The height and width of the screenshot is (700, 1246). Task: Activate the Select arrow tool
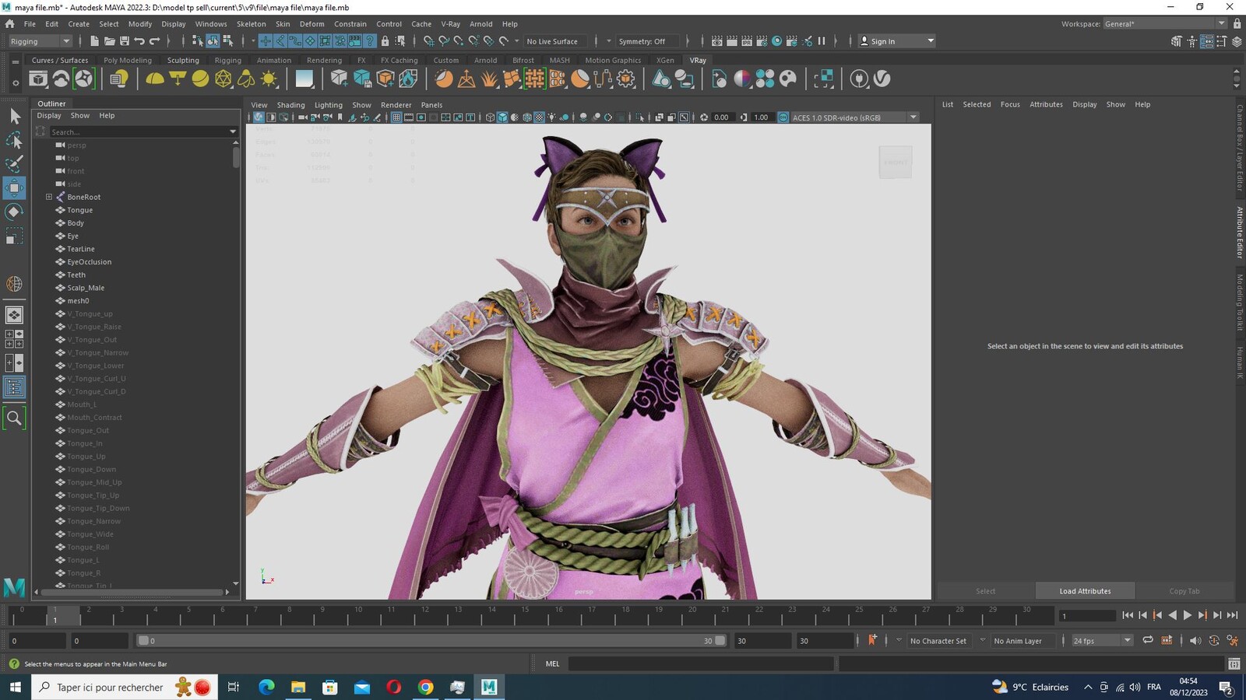(14, 117)
